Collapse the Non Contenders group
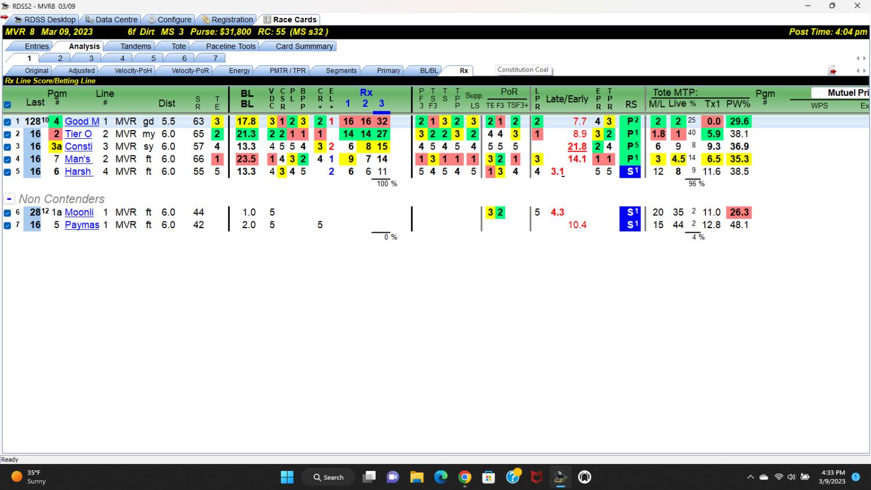This screenshot has width=871, height=490. tap(8, 199)
